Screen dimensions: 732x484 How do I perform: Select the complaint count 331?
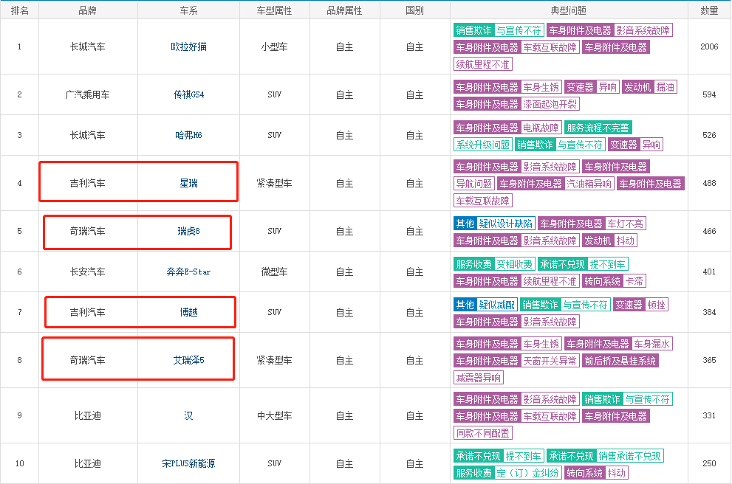709,416
